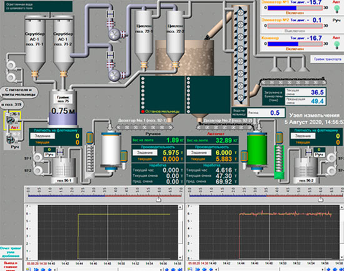The image size is (344, 271).
Task: Open Отчет тревог узла дробления
Action: pyautogui.click(x=11, y=252)
